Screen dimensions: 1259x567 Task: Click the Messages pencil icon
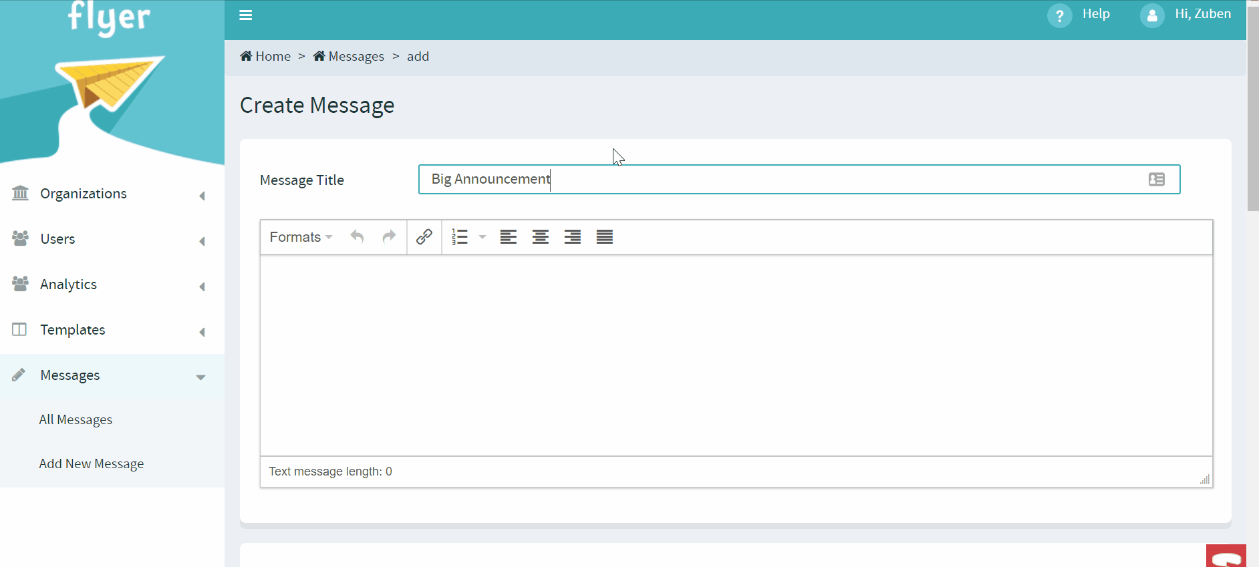(19, 375)
